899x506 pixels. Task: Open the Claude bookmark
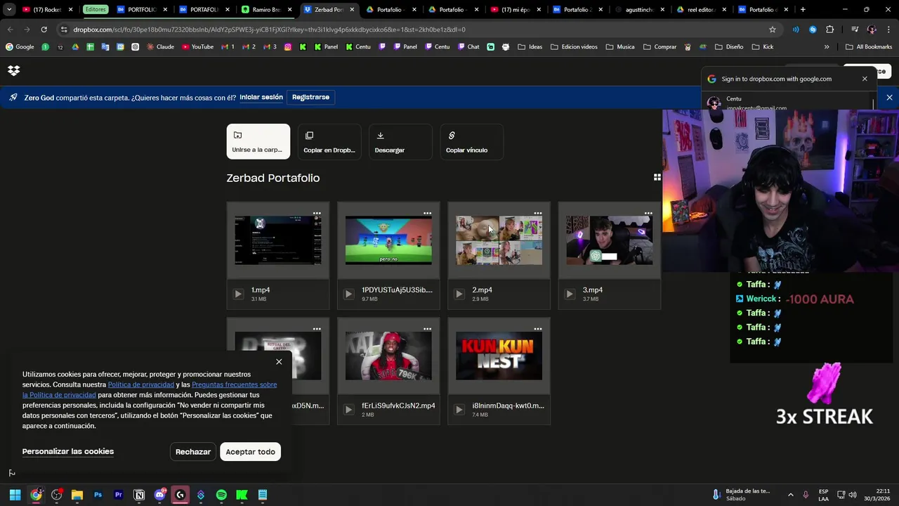click(x=160, y=47)
